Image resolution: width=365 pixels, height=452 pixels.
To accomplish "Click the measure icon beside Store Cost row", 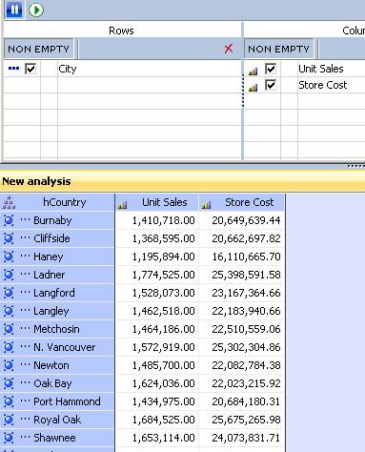I will (x=253, y=88).
